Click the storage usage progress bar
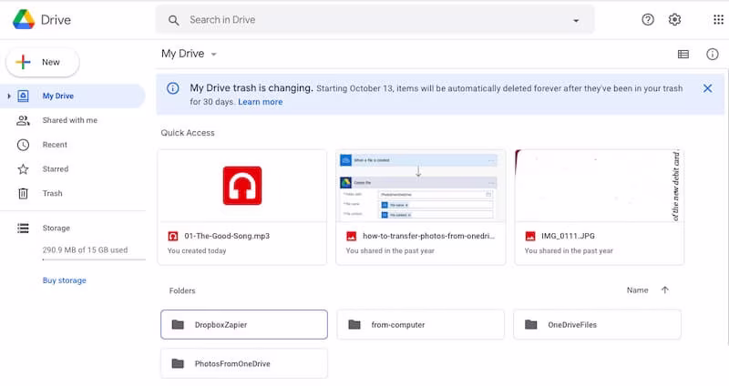This screenshot has height=386, width=729. pos(94,259)
